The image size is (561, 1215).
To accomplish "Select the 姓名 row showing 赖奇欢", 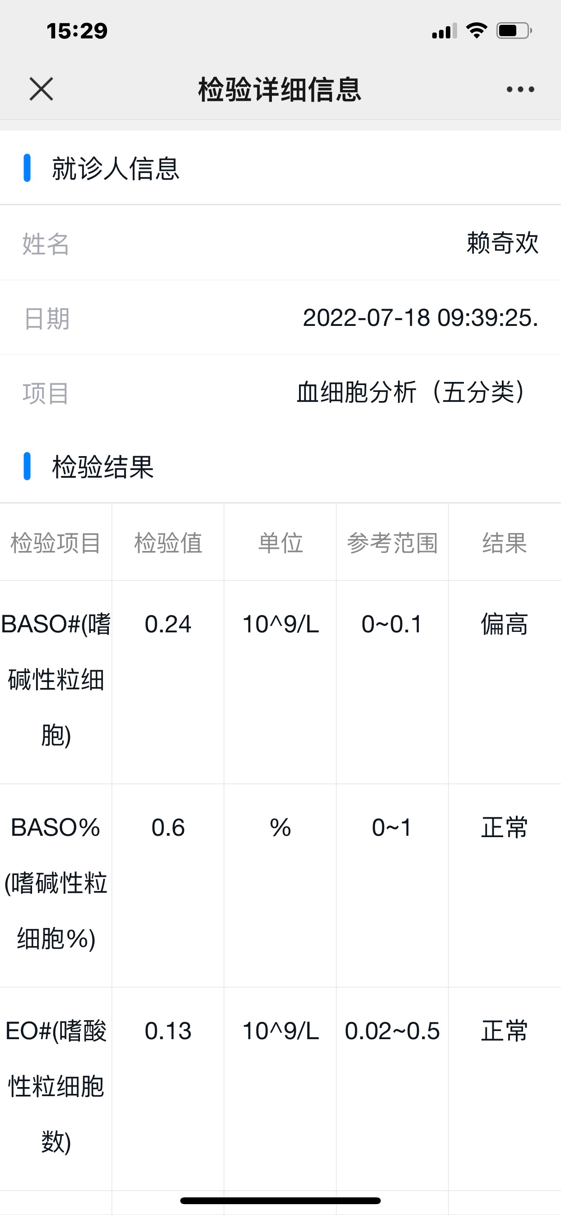I will [x=280, y=242].
